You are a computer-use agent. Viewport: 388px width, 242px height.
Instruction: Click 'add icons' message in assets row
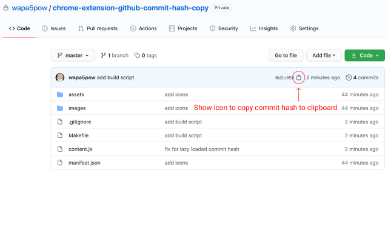176,94
